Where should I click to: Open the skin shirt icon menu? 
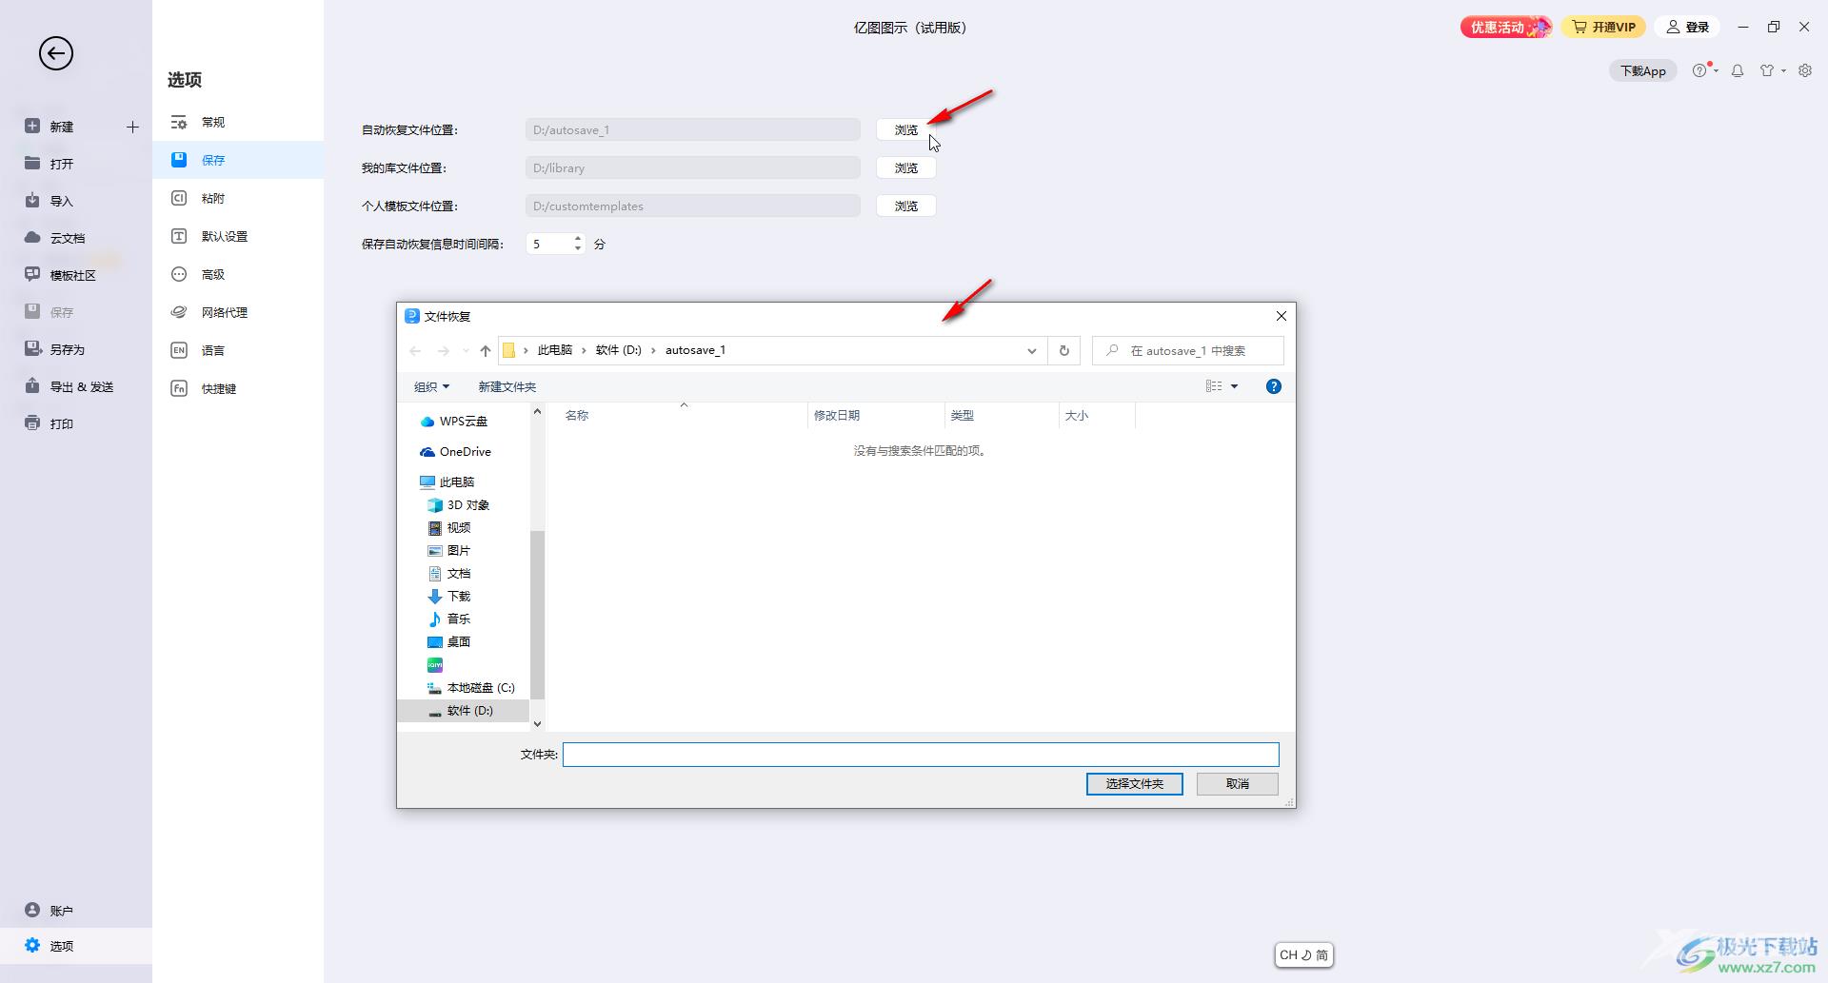point(1767,70)
